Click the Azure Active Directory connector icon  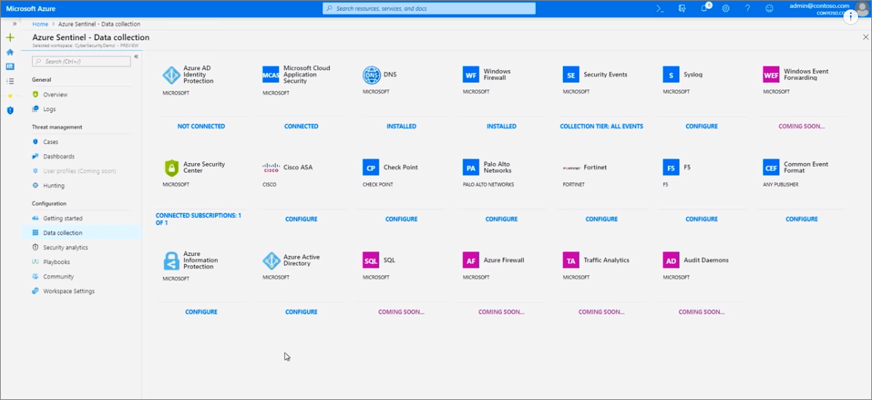[x=271, y=260]
